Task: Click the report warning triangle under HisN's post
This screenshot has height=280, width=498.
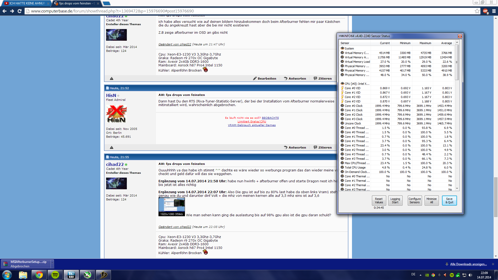Action: (112, 148)
